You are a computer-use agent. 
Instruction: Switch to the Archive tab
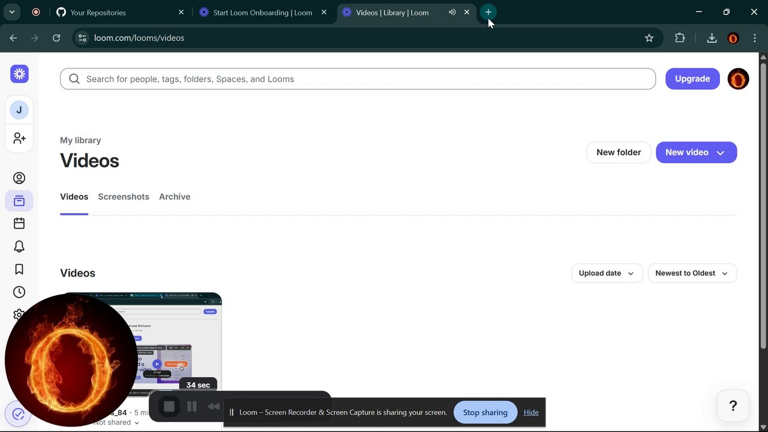pyautogui.click(x=175, y=197)
